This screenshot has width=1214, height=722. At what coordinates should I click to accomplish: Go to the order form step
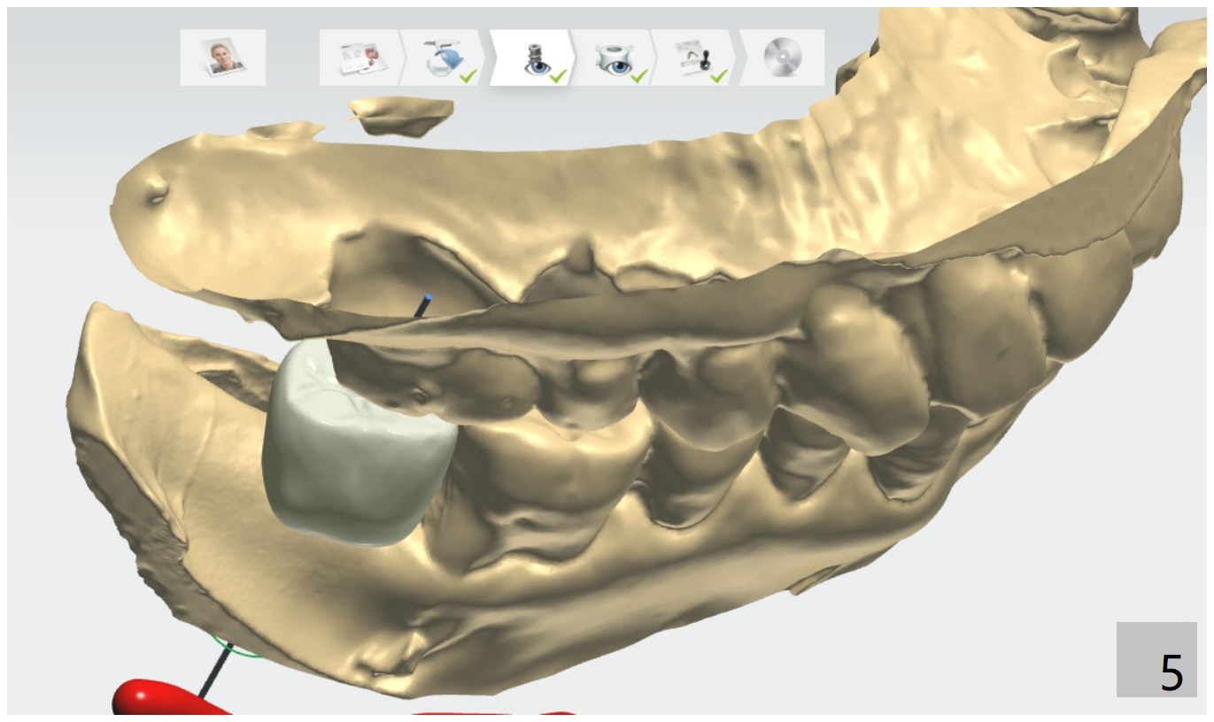point(360,58)
